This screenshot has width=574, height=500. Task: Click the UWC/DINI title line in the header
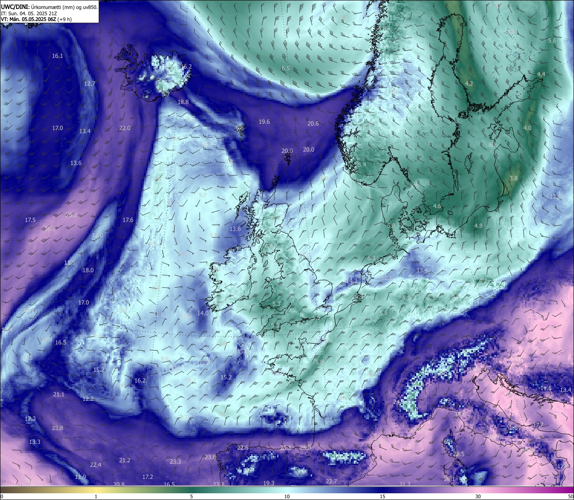tap(49, 7)
